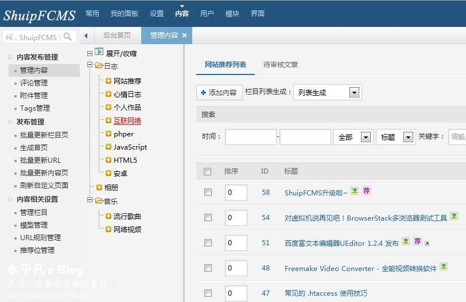Switch to the 后台首页 tab
The height and width of the screenshot is (302, 466).
point(117,36)
